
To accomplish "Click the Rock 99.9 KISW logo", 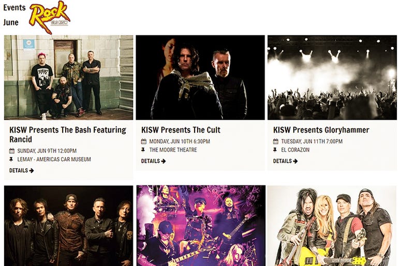I will 49,17.
